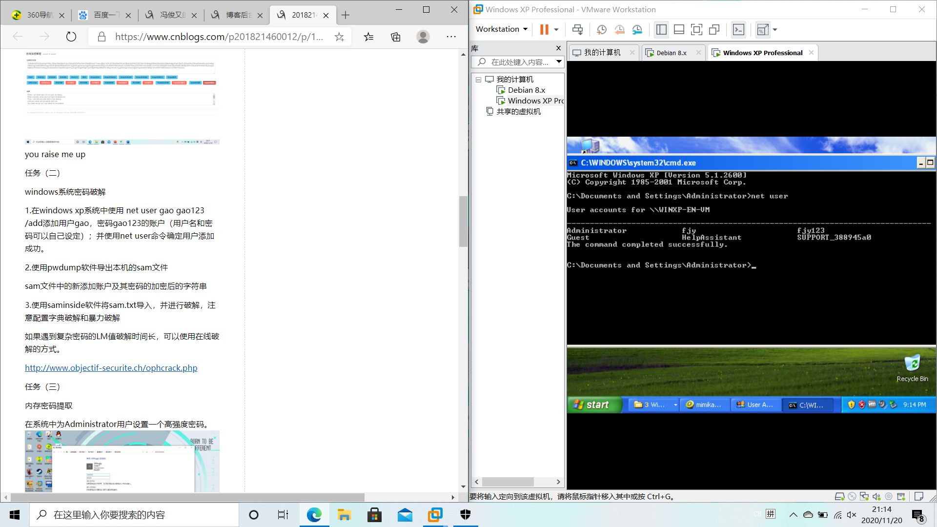The width and height of the screenshot is (937, 527).
Task: Open the power options dropdown arrow
Action: 556,30
